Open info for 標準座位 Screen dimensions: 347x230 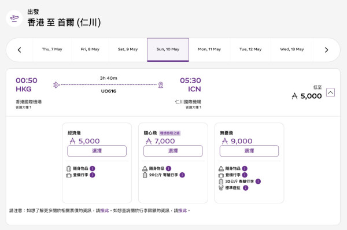pos(245,188)
